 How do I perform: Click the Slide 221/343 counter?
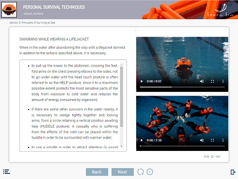(x=212, y=157)
